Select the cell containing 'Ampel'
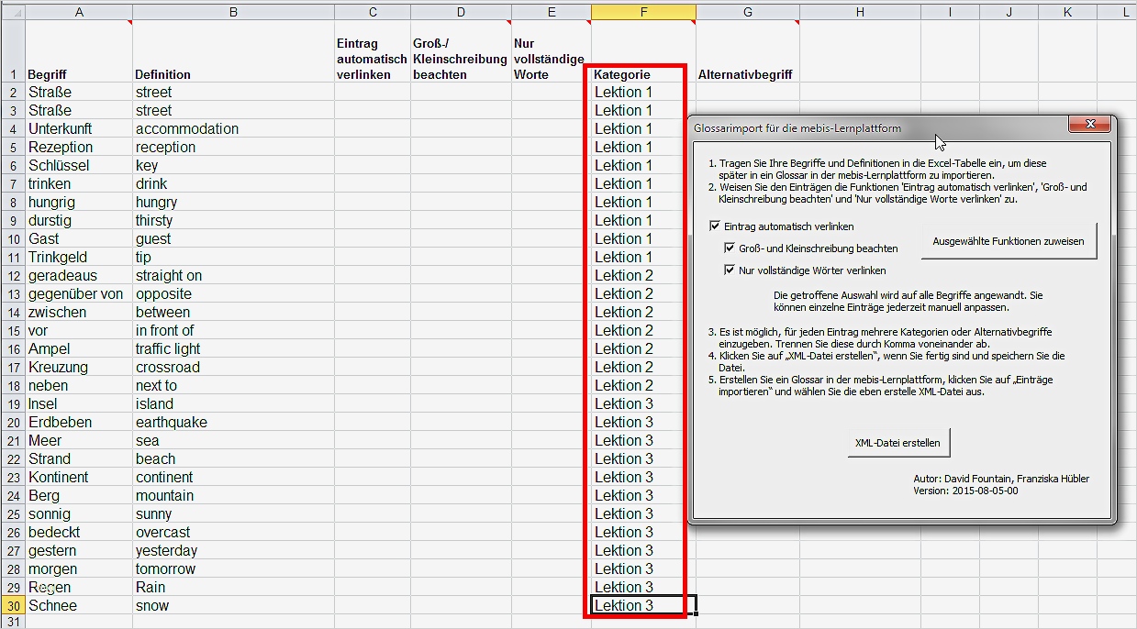 79,348
